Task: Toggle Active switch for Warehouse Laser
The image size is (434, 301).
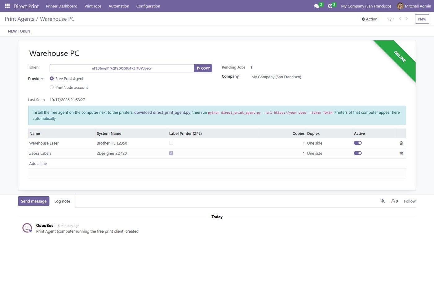Action: pos(358,143)
